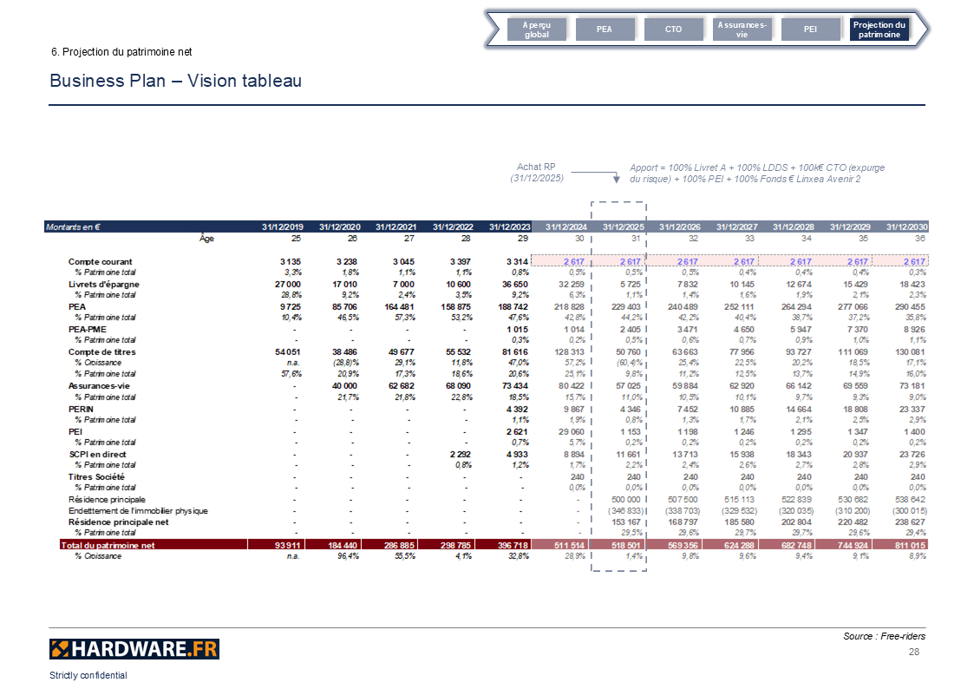Click the page number 28

point(914,652)
